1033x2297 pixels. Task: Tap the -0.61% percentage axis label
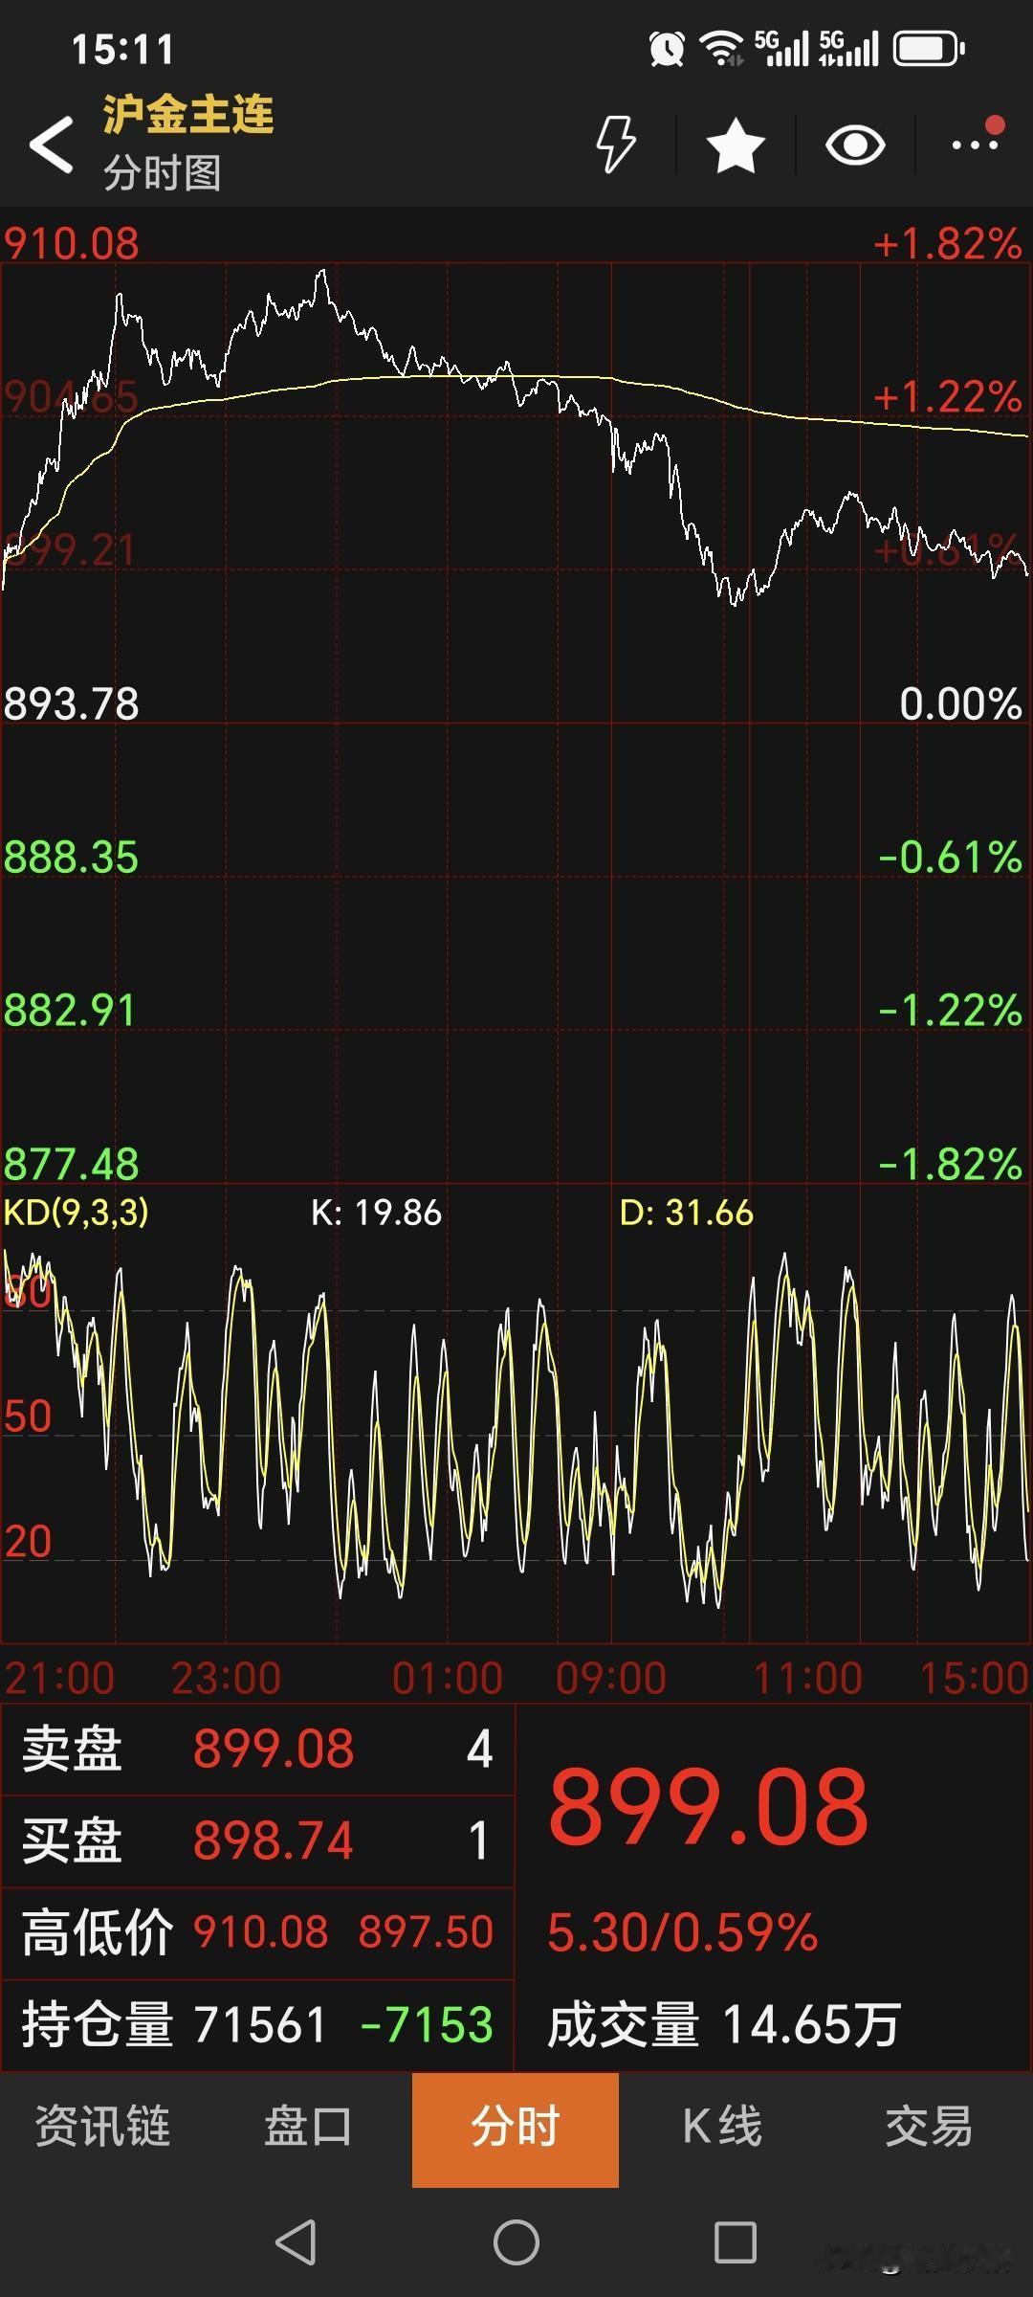coord(951,857)
